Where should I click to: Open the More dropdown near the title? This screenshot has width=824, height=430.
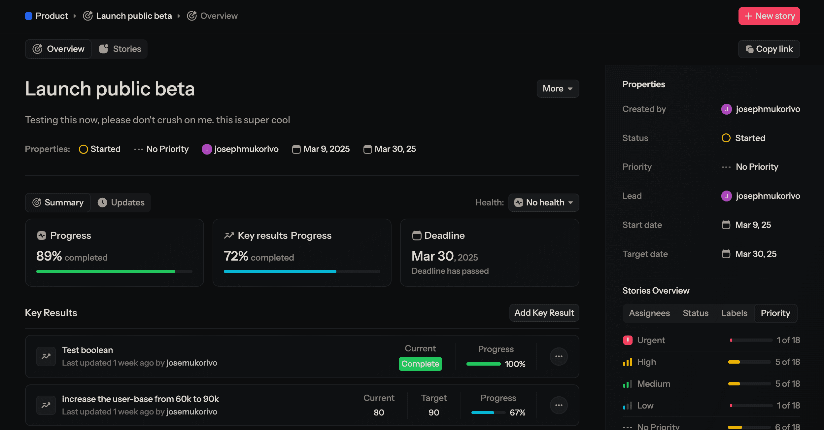pyautogui.click(x=557, y=89)
